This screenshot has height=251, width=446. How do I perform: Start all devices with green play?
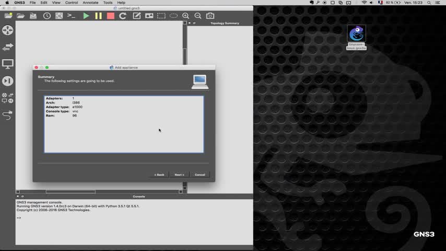[86, 16]
